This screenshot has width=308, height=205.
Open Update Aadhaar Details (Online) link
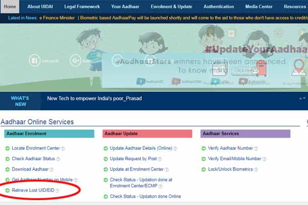(x=141, y=148)
